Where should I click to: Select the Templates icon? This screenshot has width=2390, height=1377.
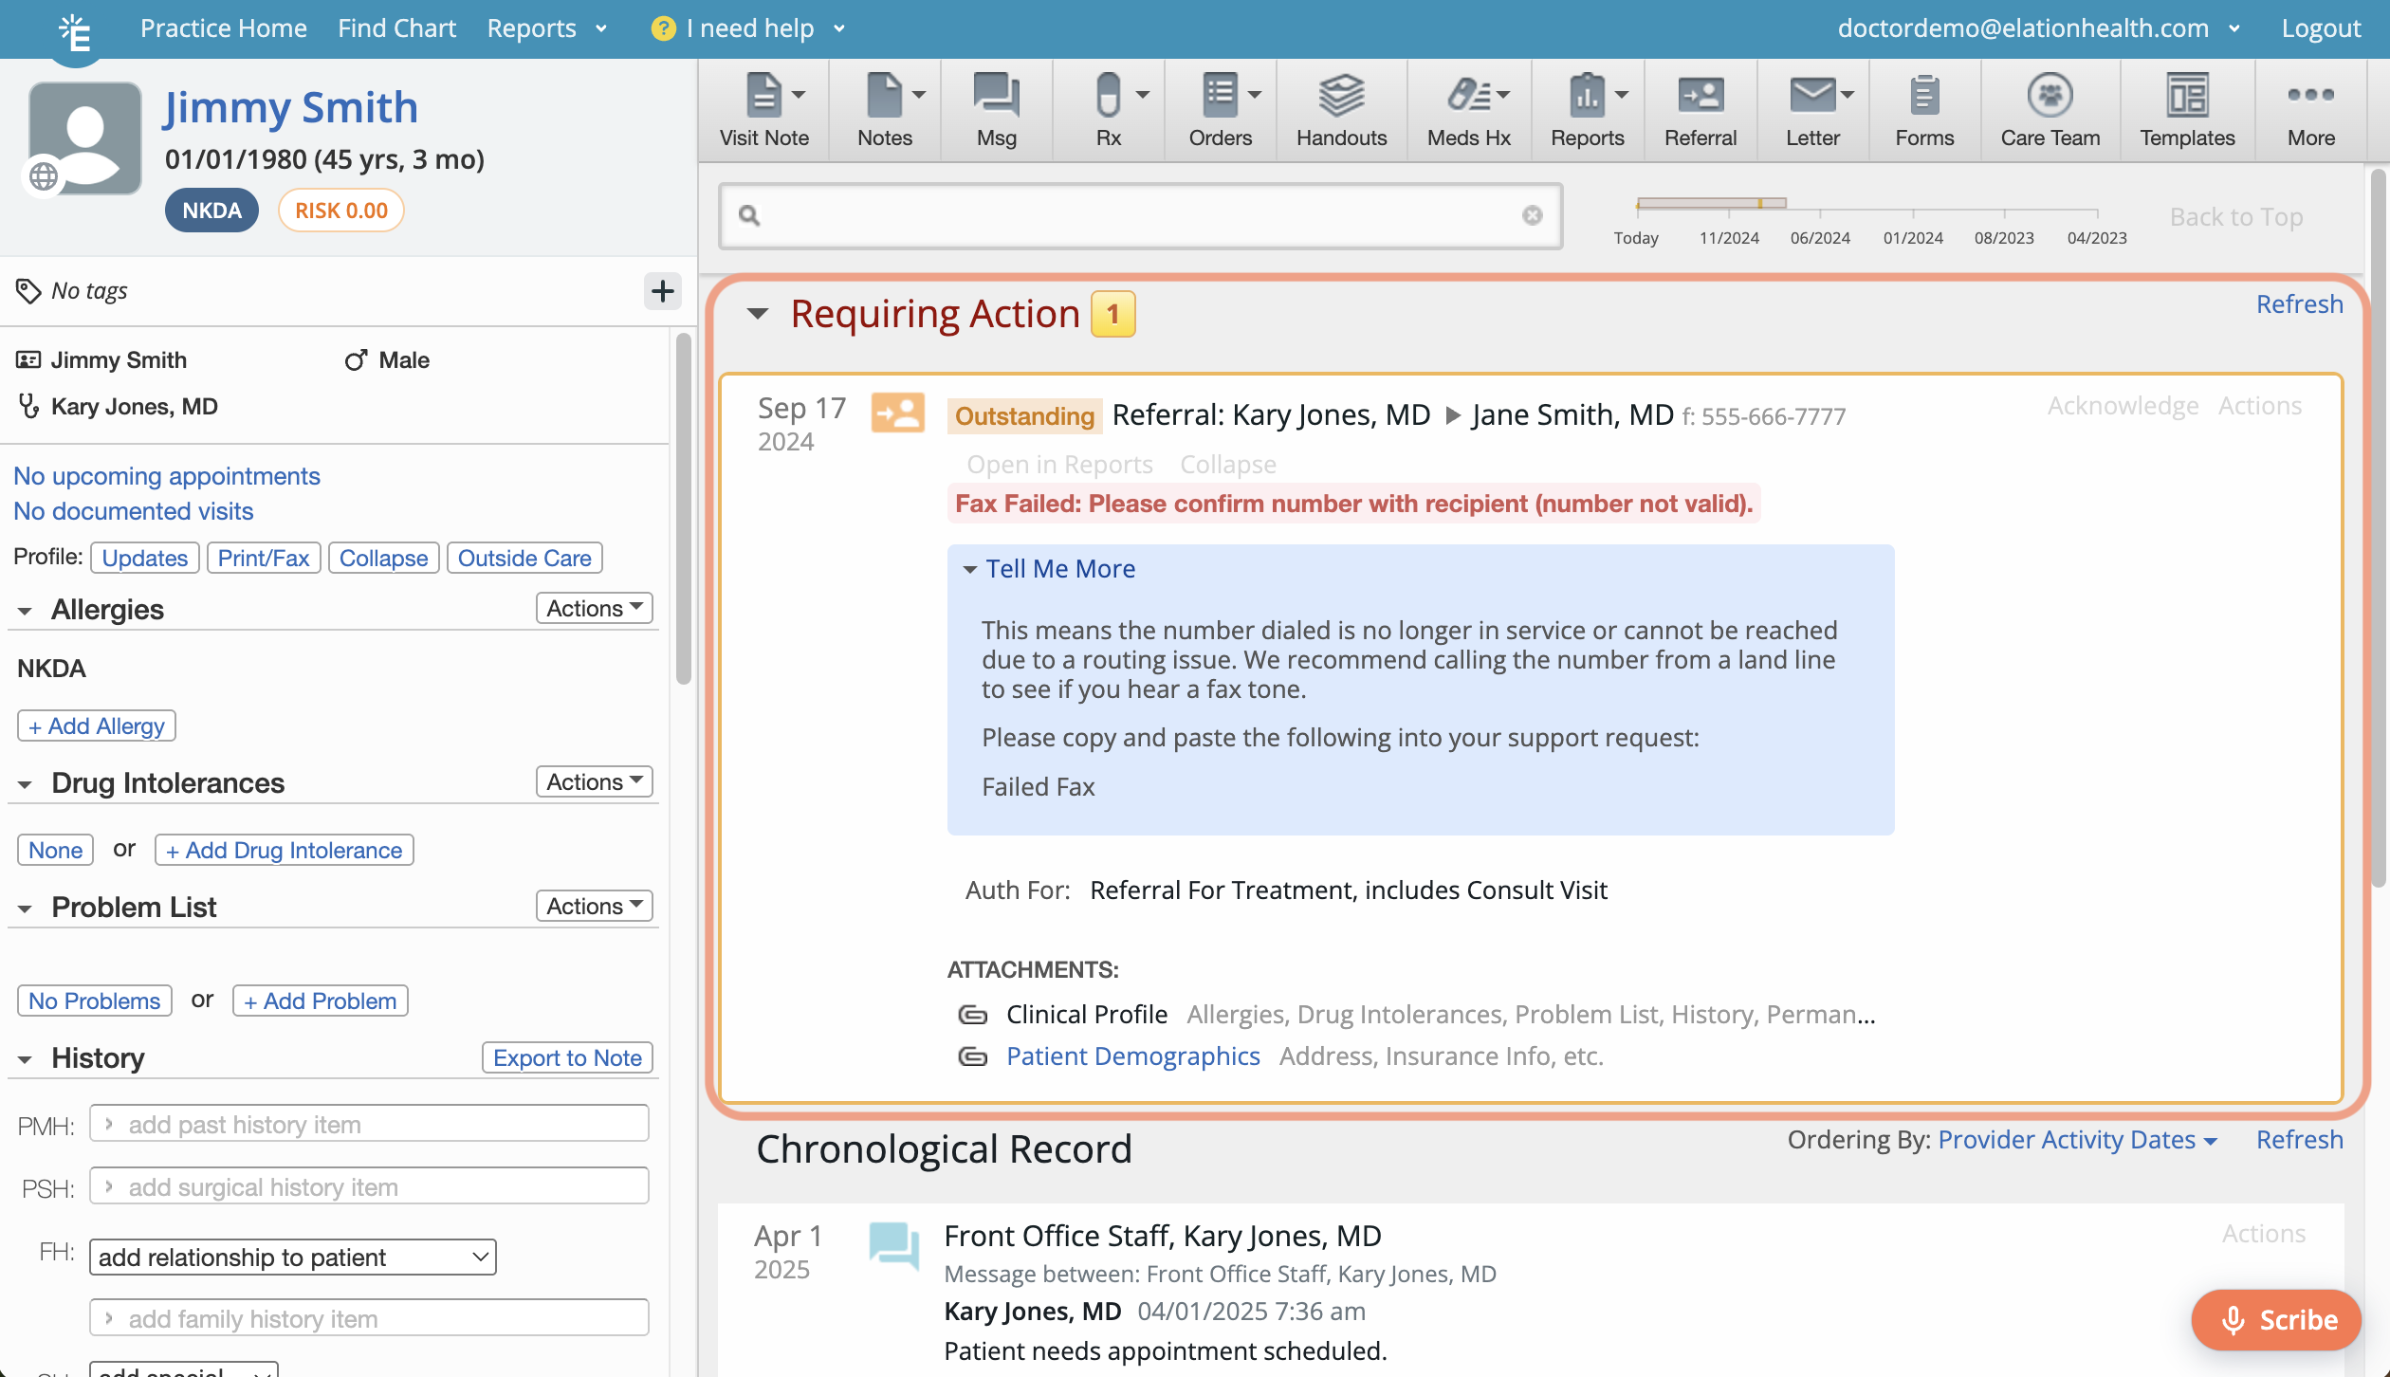tap(2186, 109)
